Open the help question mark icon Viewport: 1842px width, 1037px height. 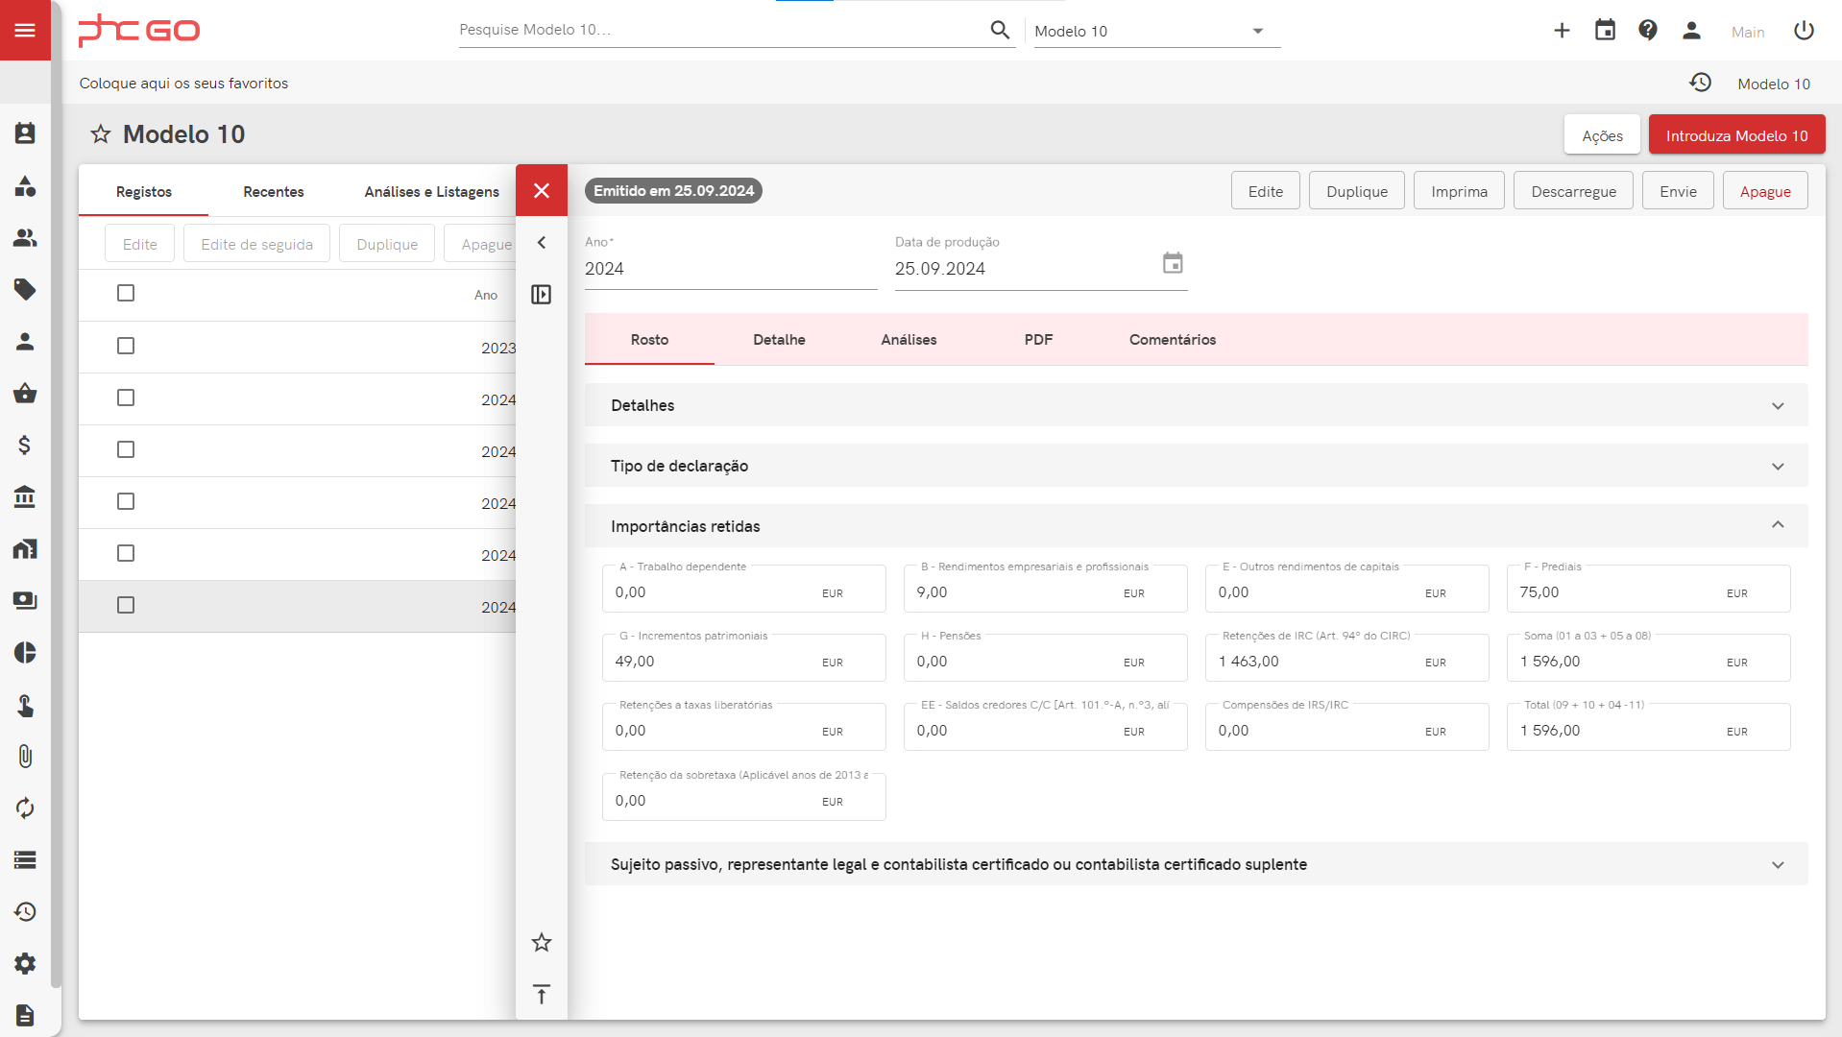[1648, 31]
